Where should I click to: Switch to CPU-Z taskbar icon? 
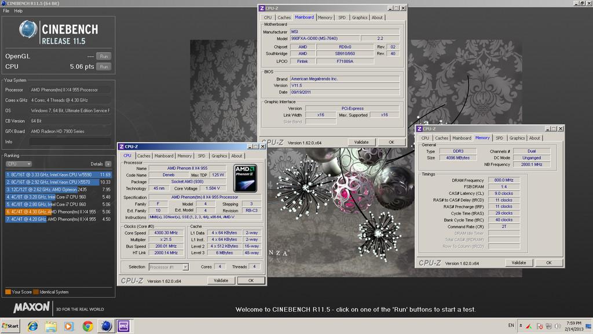[x=123, y=326]
